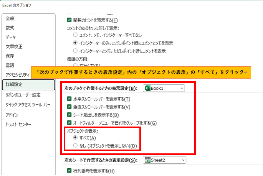The image size is (263, 176).
Task: Open the アドイン category
Action: pos(12,115)
